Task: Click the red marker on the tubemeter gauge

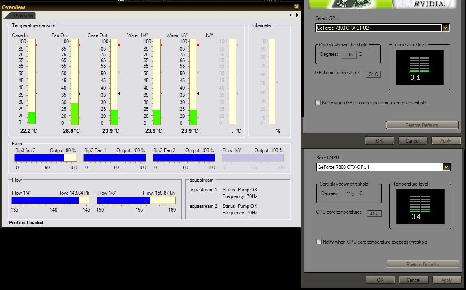Action: click(x=277, y=83)
